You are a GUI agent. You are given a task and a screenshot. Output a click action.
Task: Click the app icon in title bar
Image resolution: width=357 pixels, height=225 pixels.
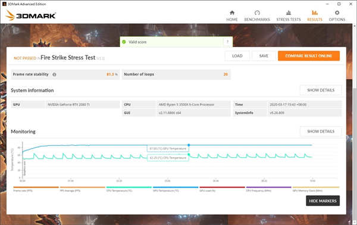[4, 4]
